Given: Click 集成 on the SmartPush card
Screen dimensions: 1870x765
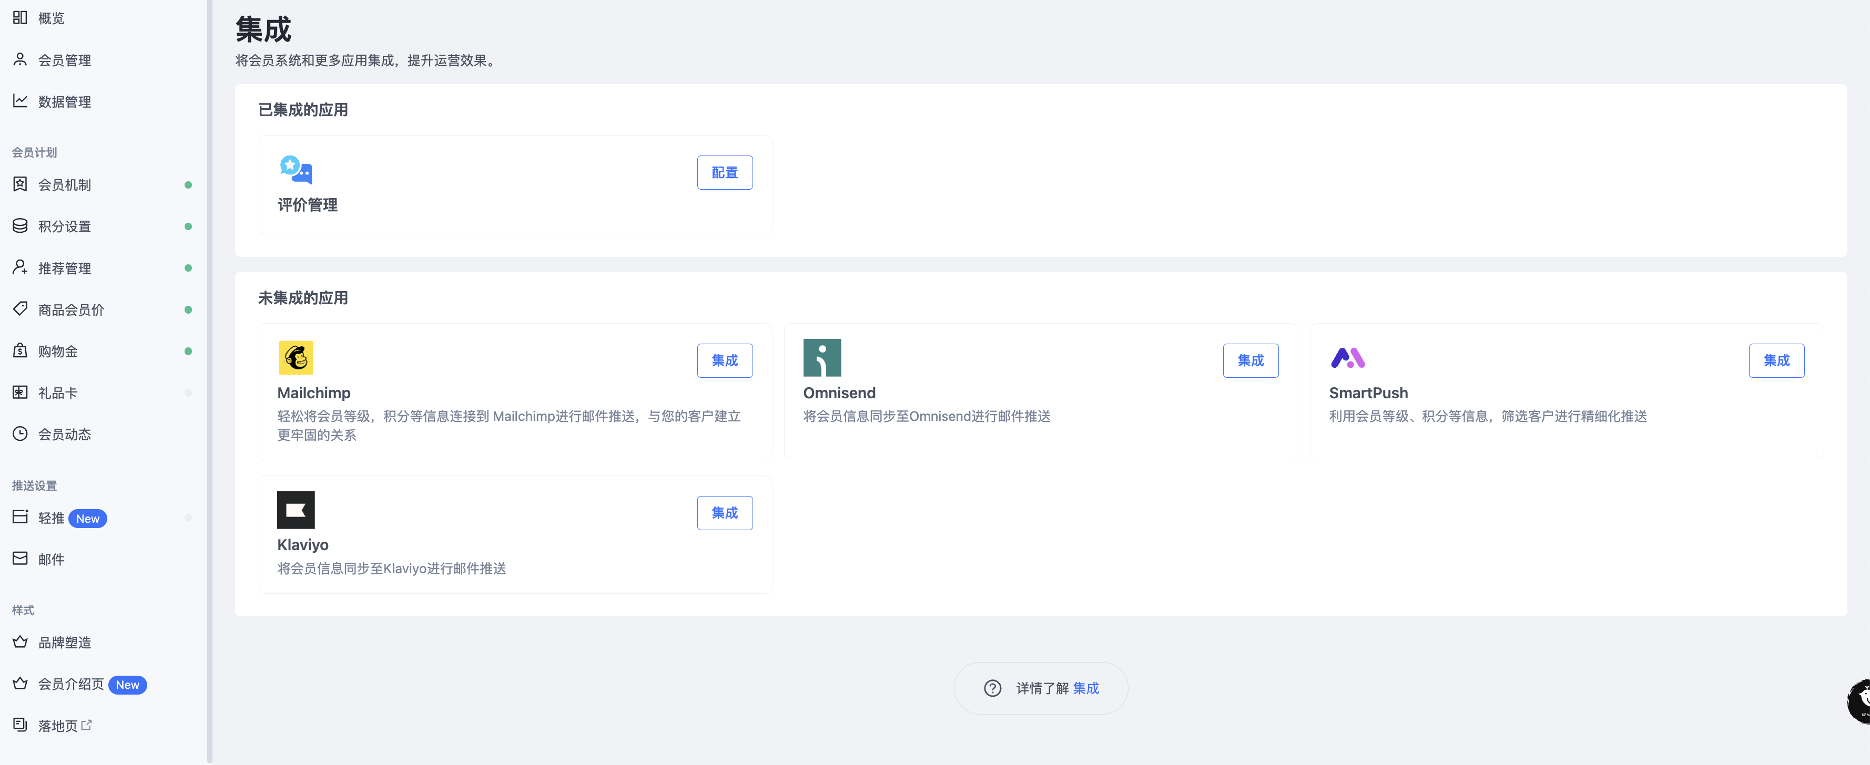Looking at the screenshot, I should (1776, 360).
